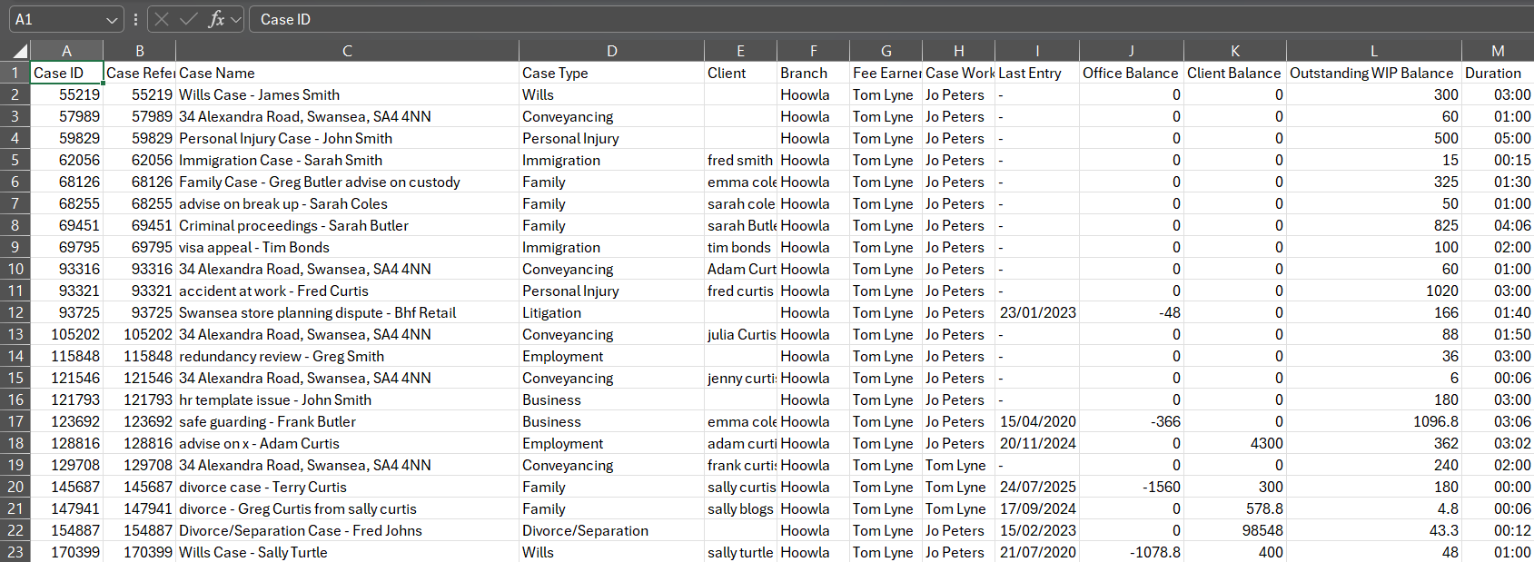Click the Last Entry header cell
Viewport: 1534px width, 562px height.
point(1036,73)
